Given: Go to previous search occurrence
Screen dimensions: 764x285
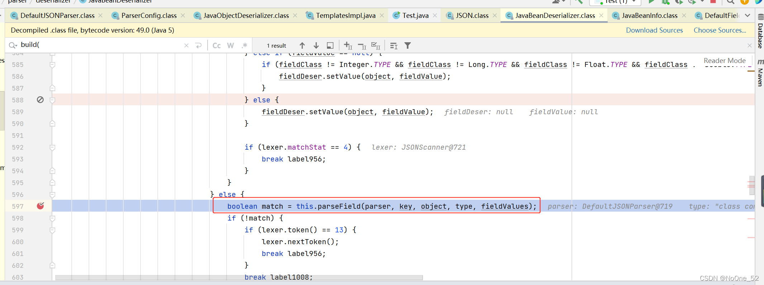Looking at the screenshot, I should [302, 45].
